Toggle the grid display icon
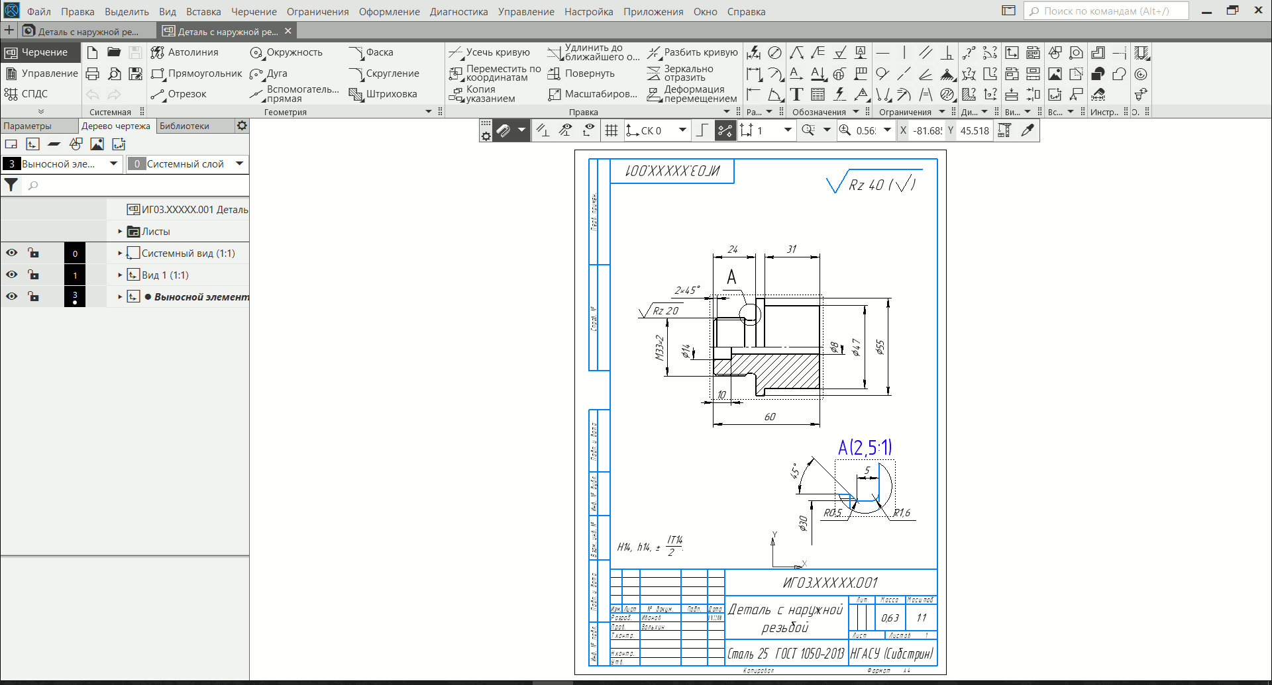1272x685 pixels. click(611, 130)
